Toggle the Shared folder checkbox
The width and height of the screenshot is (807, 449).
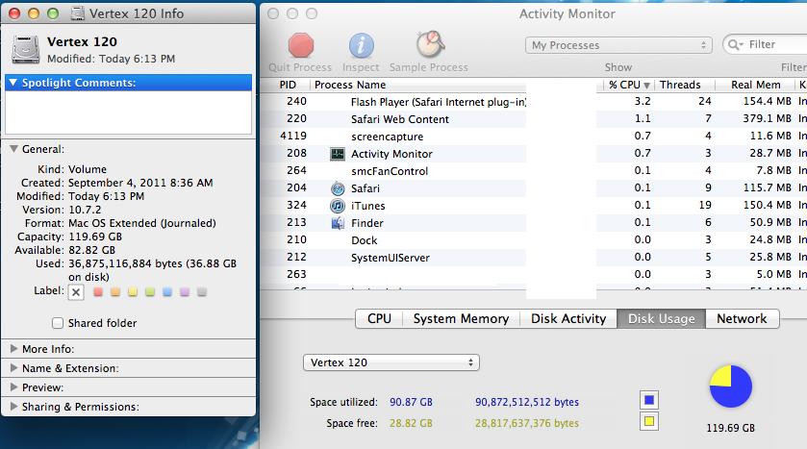pyautogui.click(x=58, y=323)
